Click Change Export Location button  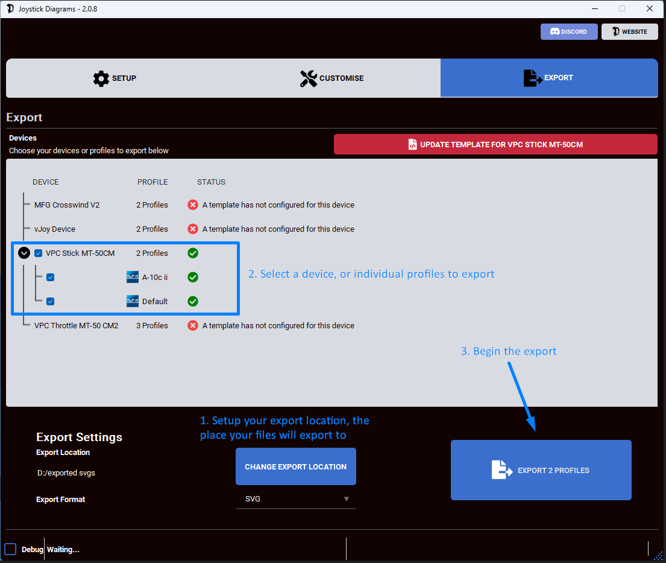295,466
